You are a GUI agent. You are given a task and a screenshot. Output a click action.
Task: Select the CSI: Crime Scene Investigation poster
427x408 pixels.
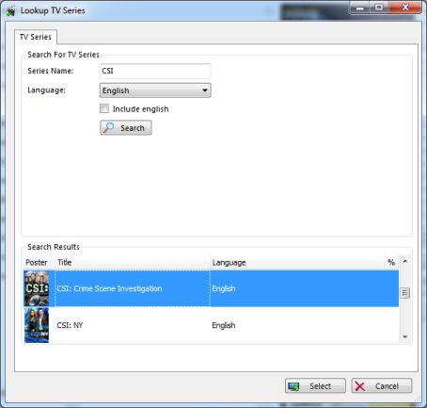(37, 288)
